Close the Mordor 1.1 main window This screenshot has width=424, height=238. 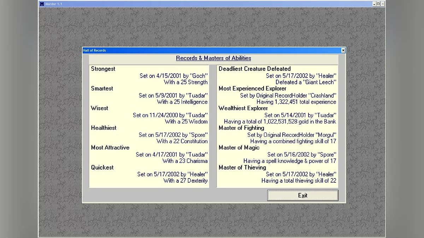click(x=383, y=4)
